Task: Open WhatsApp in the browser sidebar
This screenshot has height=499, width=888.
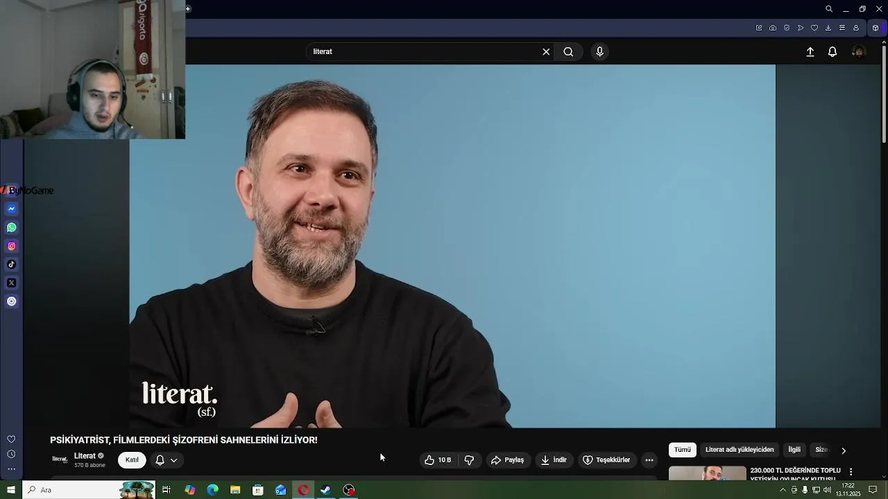Action: pos(12,227)
